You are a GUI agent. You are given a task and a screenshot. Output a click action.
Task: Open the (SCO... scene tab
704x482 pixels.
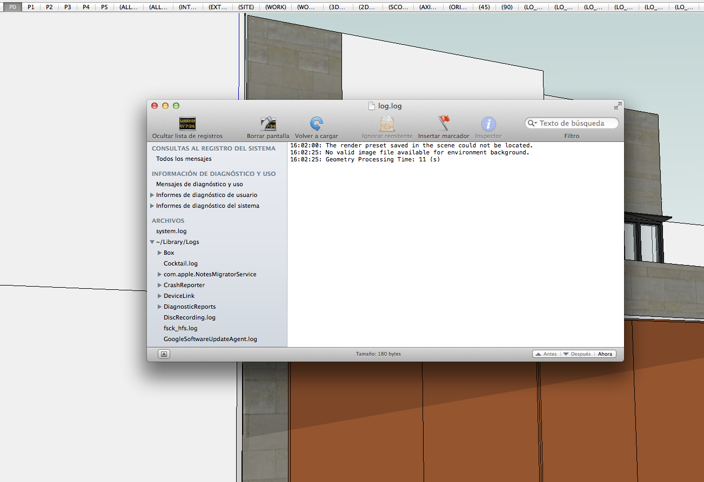[398, 7]
